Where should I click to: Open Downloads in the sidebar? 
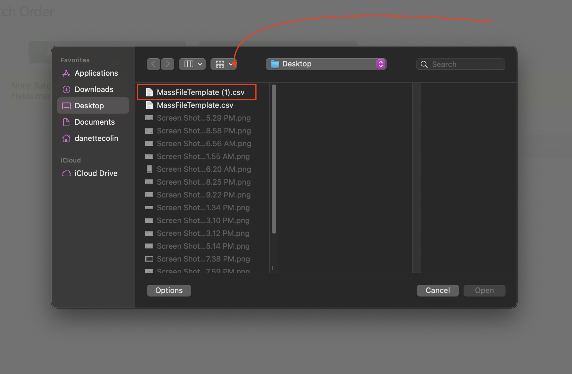(93, 89)
